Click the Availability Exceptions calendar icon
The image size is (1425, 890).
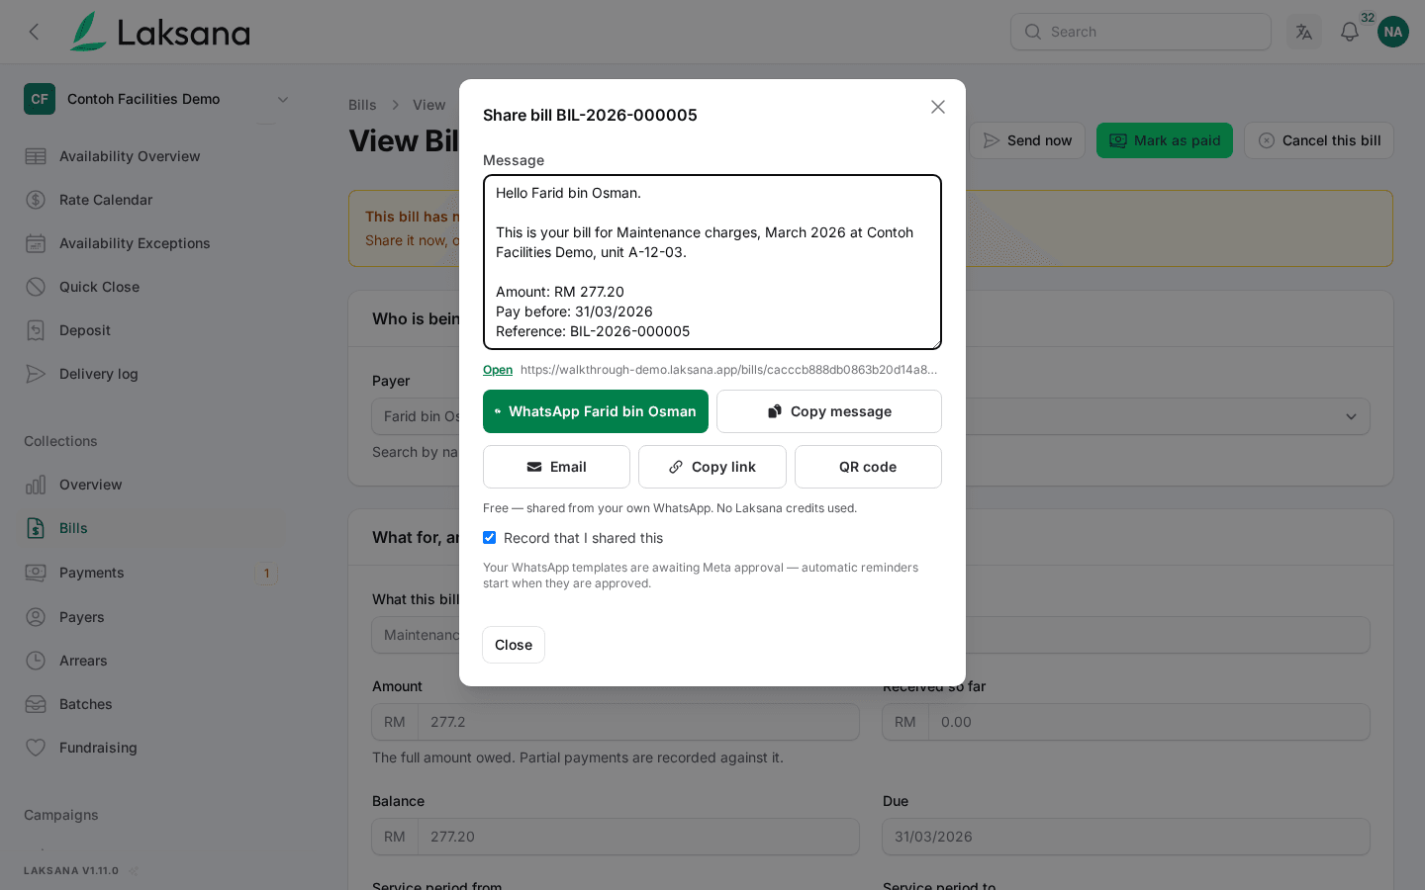[x=36, y=243]
